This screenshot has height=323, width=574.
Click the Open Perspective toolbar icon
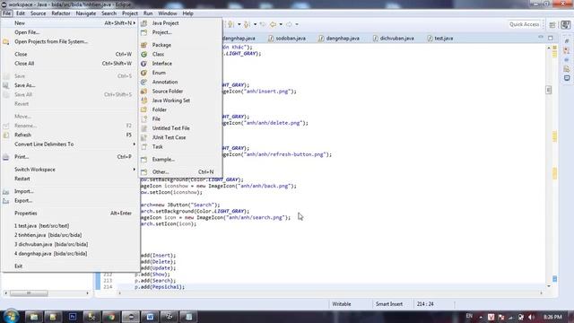pos(552,24)
